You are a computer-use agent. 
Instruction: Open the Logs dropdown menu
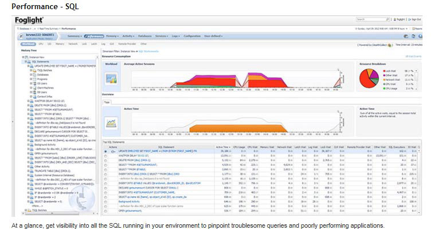point(175,36)
